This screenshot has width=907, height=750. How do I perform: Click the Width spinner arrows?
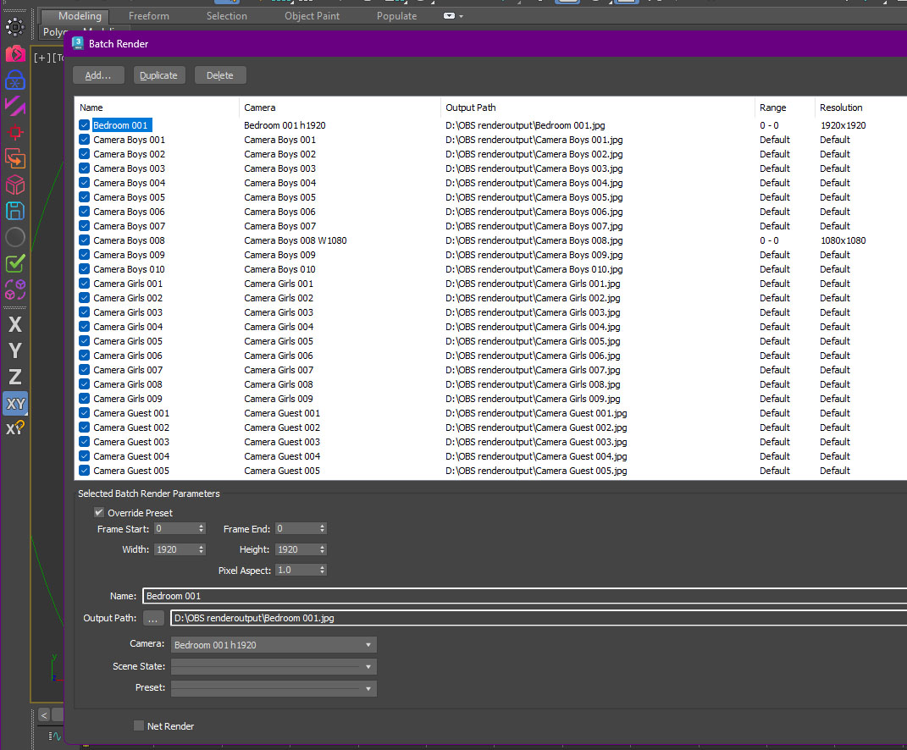point(202,549)
